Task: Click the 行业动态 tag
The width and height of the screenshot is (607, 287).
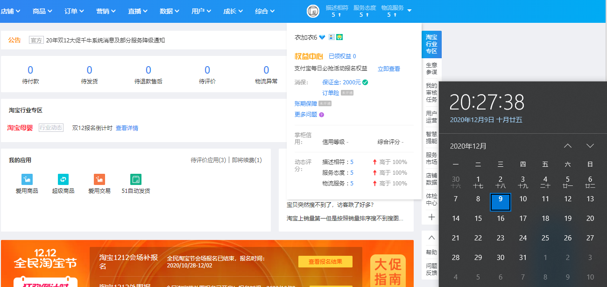Action: pos(51,128)
